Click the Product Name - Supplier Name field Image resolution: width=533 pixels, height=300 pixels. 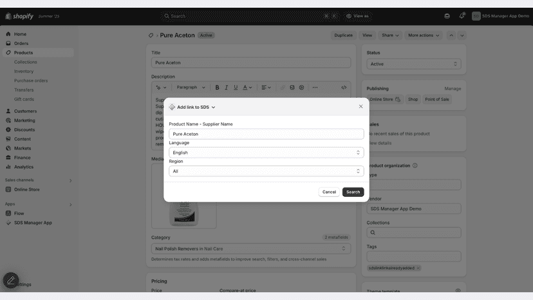(266, 134)
